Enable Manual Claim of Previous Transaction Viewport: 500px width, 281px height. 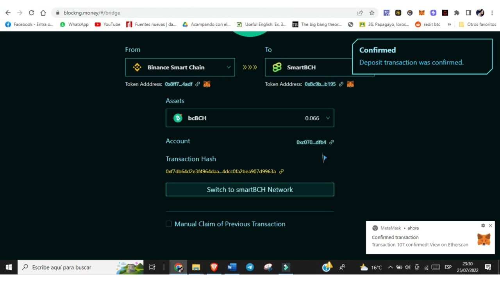[x=169, y=224]
